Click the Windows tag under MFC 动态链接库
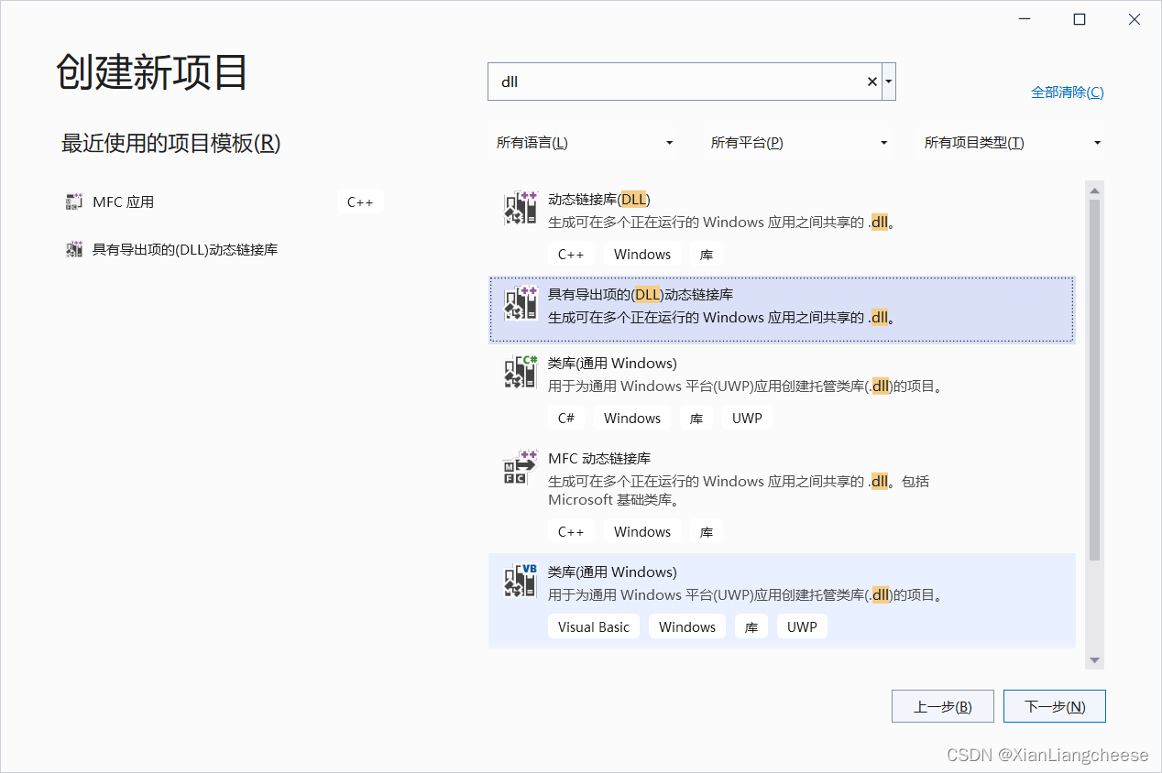Viewport: 1162px width, 773px height. pyautogui.click(x=642, y=532)
